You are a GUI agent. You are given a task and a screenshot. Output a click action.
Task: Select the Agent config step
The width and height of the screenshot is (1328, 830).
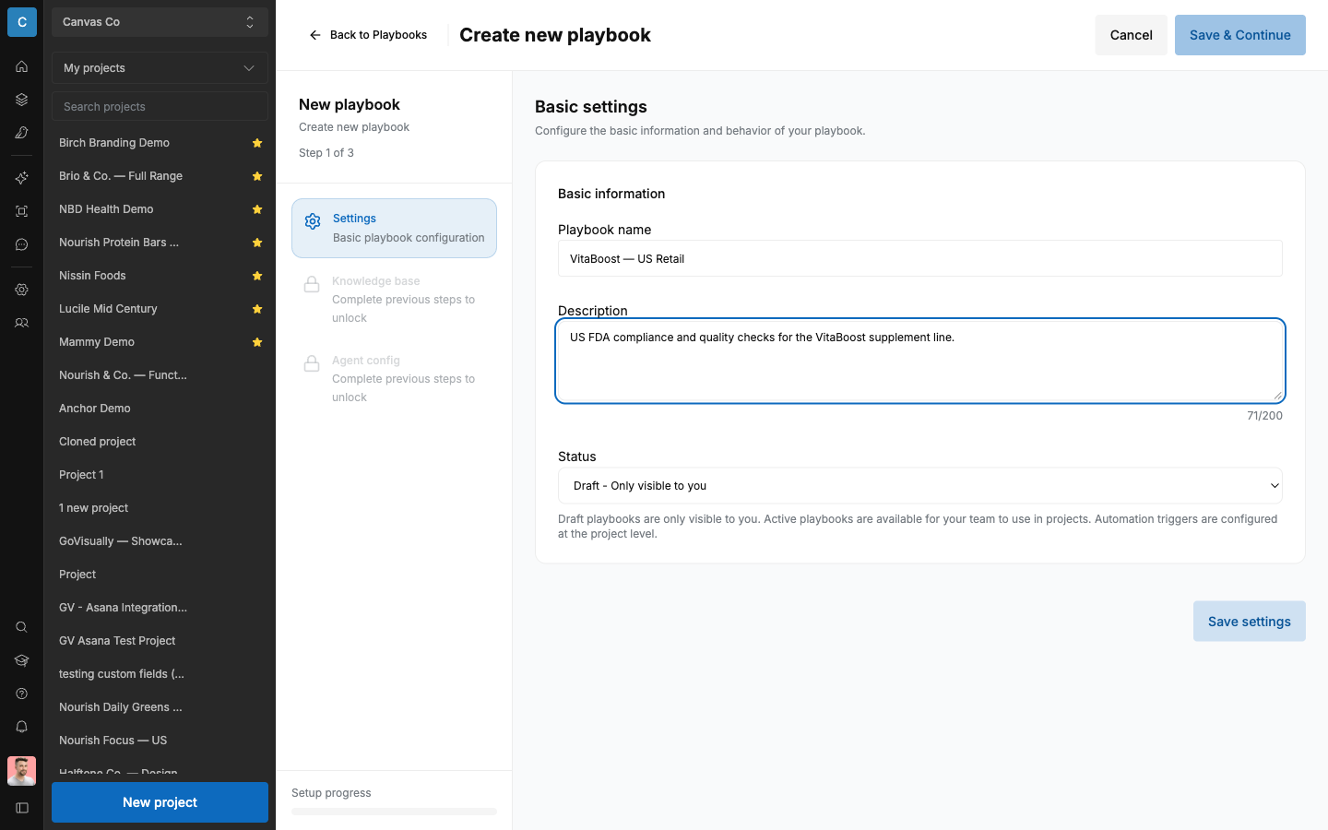pyautogui.click(x=394, y=379)
